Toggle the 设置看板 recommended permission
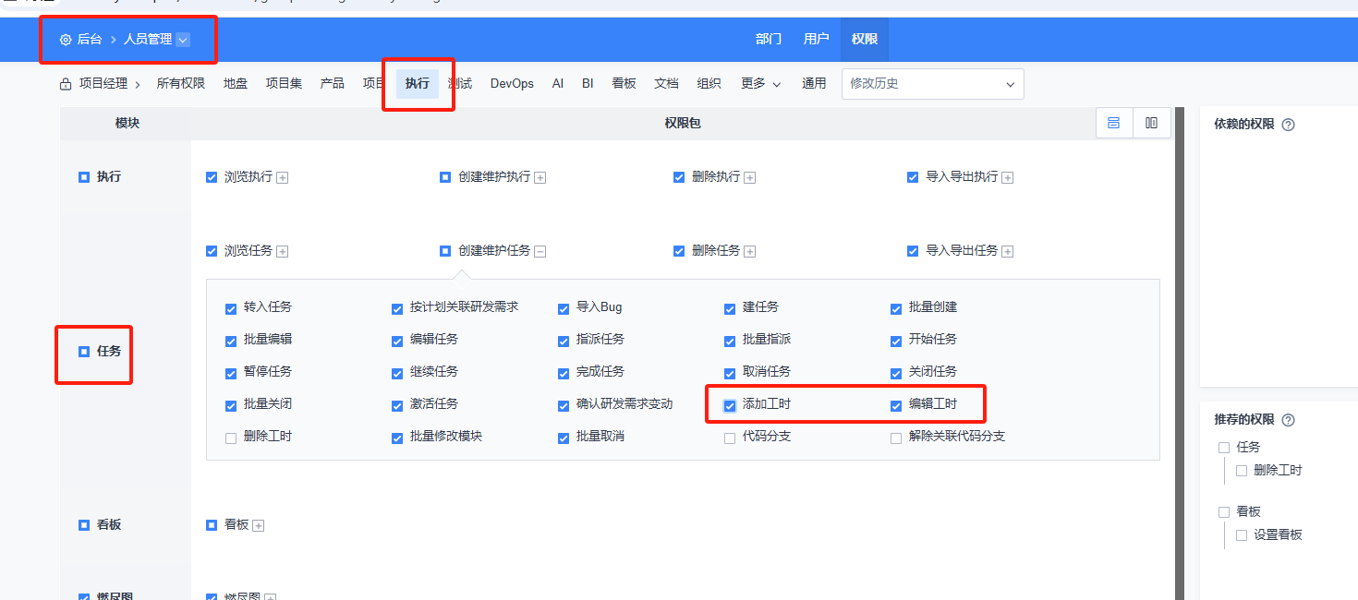 (x=1242, y=535)
